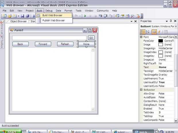Open the Toolbox side tab
The image size is (178, 133).
2,42
